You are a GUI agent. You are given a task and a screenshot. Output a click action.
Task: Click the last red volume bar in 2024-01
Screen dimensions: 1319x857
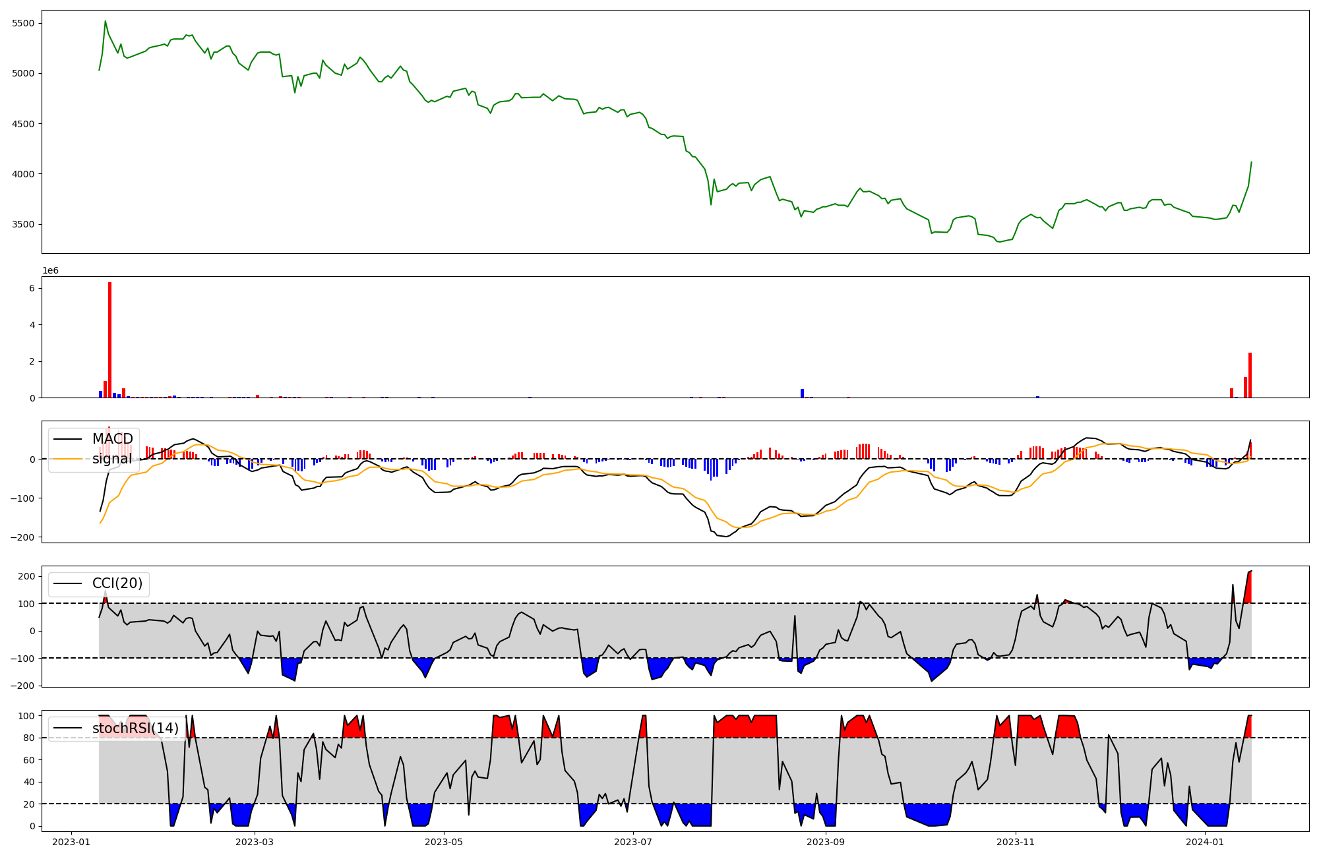(1250, 376)
